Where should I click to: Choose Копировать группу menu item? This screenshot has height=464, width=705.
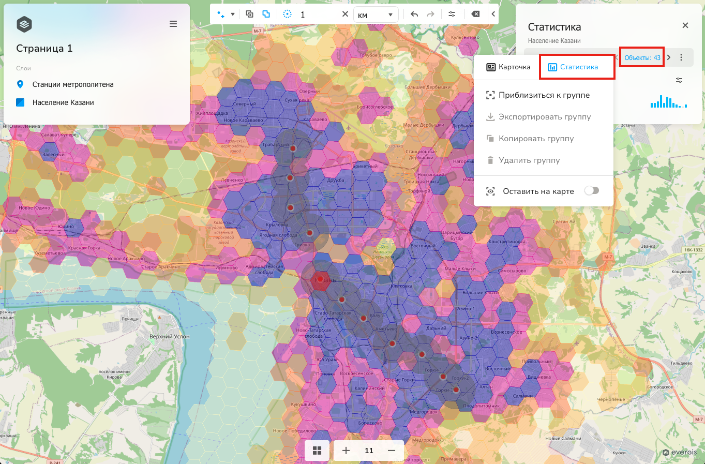point(544,139)
